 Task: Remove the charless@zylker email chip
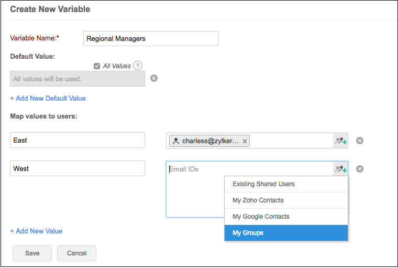[x=245, y=141]
